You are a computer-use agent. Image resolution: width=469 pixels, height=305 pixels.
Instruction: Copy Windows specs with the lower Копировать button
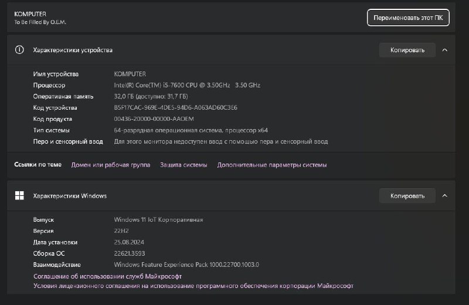coord(407,196)
